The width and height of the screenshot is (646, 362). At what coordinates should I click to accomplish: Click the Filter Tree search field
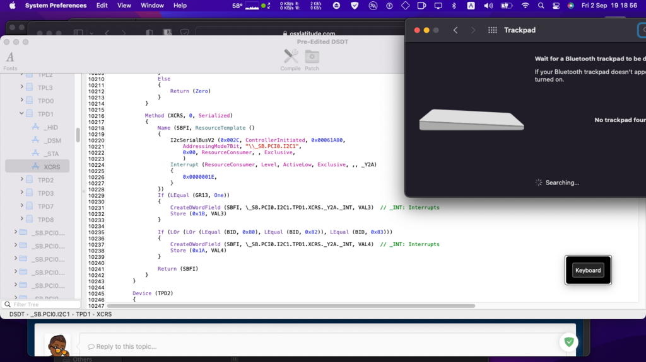(42, 305)
